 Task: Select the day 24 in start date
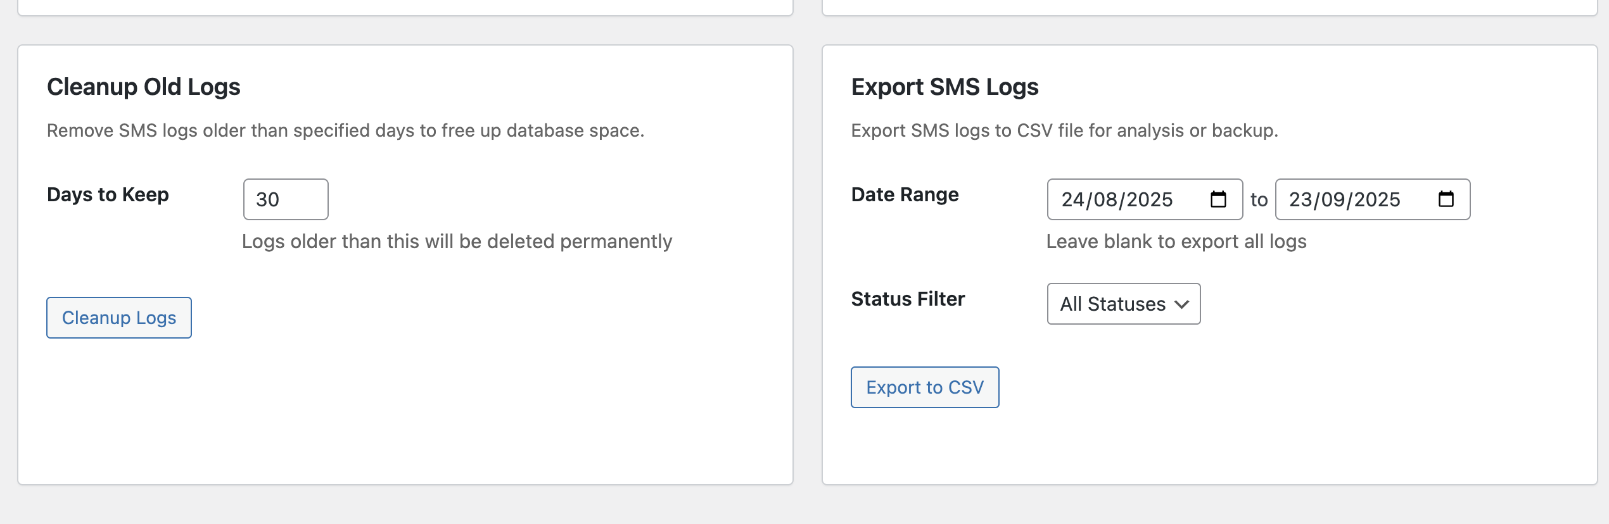click(x=1073, y=199)
